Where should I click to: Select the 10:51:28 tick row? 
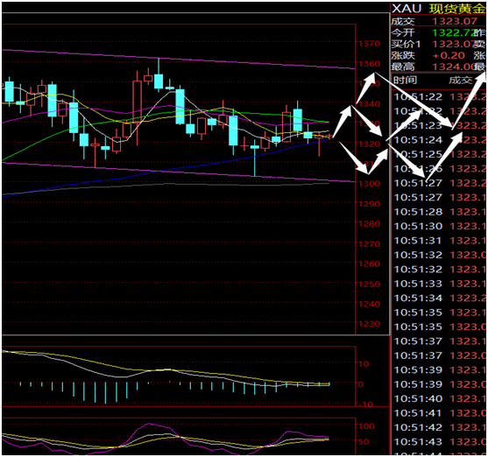[x=440, y=212]
